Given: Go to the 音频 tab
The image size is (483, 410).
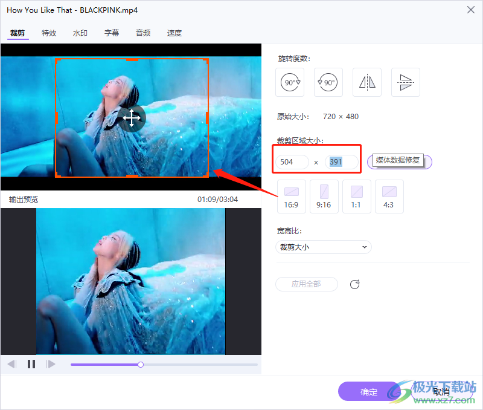Looking at the screenshot, I should (x=143, y=33).
